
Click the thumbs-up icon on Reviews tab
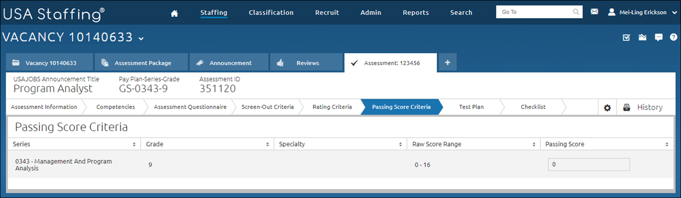pos(280,63)
